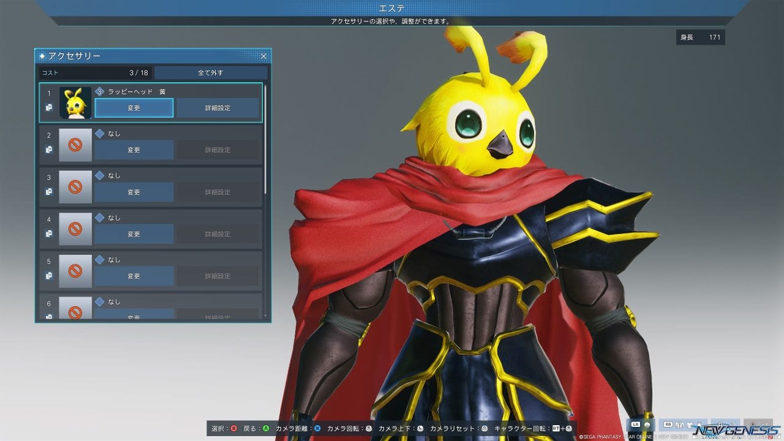This screenshot has width=784, height=441.
Task: Click the stick icon beside カメラリセット
Action: click(x=484, y=429)
